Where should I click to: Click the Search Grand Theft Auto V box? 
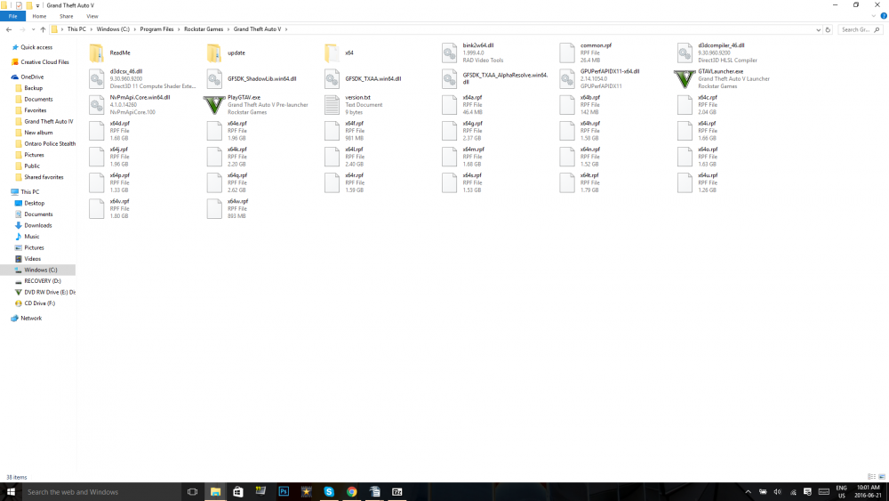pos(859,29)
